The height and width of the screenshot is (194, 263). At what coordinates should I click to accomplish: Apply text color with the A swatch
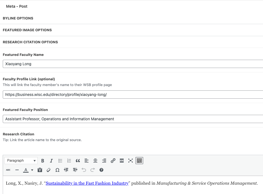tap(26, 170)
